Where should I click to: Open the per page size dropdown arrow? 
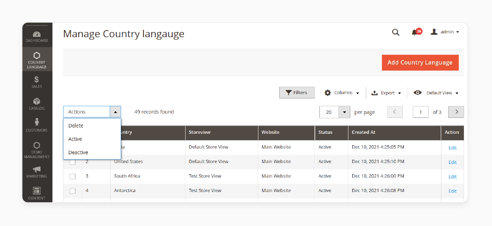point(344,112)
